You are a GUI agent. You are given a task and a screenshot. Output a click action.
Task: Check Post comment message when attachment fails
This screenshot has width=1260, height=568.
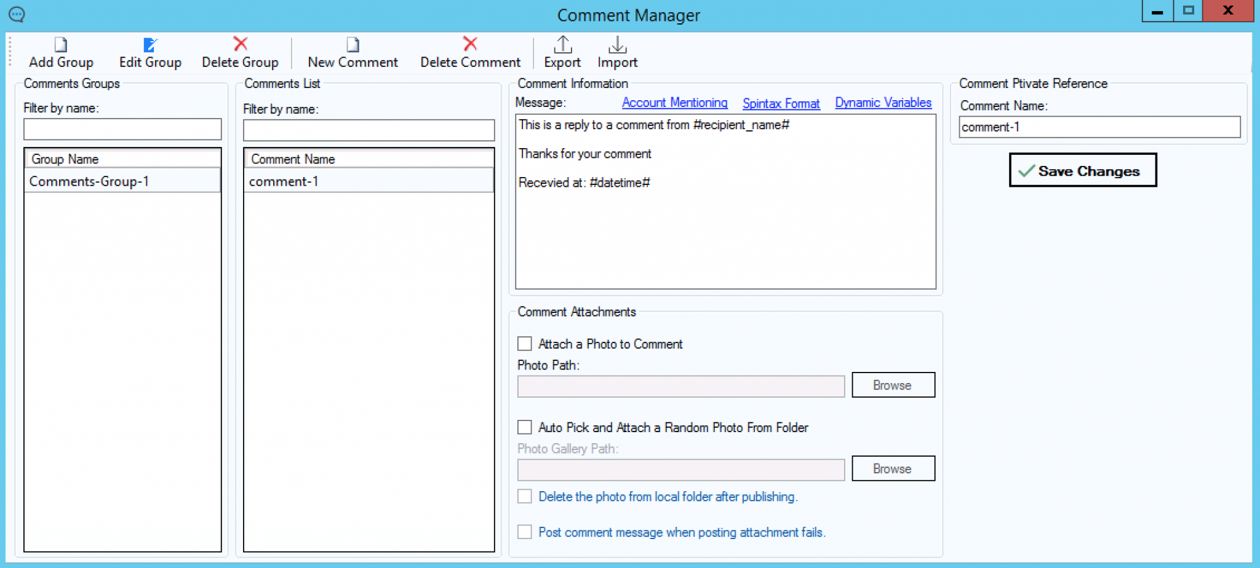coord(525,532)
